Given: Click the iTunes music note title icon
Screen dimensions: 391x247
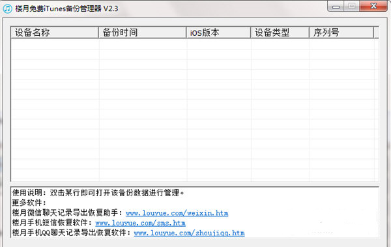Looking at the screenshot, I should pos(7,8).
